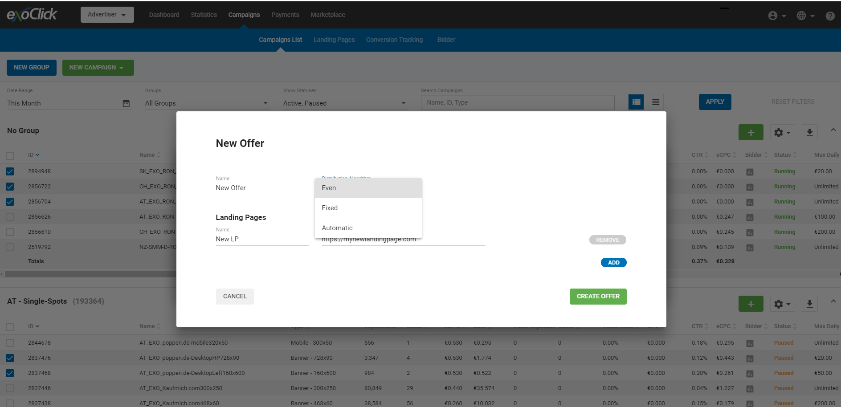Open the Advertiser role dropdown
841x407 pixels.
click(x=107, y=15)
